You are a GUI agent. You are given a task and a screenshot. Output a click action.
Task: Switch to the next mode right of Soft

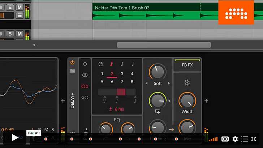click(169, 83)
